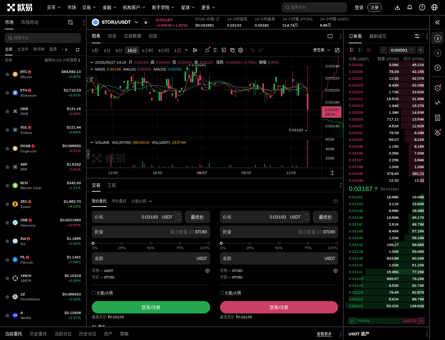Click the chart window mode rectangle icon
The width and height of the screenshot is (445, 340).
pos(330,36)
